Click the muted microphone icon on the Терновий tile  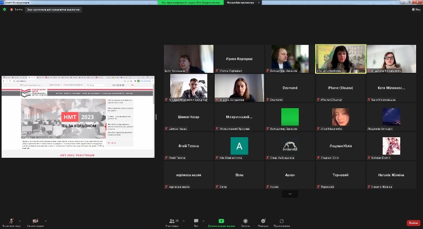(319, 187)
